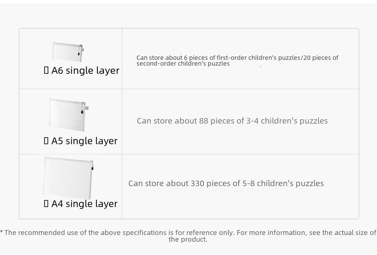Image resolution: width=377 pixels, height=255 pixels.
Task: Click the words 'second-order children's puzzles'
Action: click(183, 63)
